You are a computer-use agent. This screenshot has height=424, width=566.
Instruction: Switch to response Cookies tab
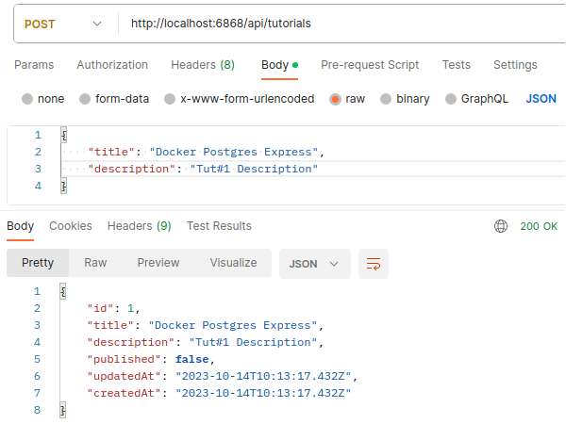pos(71,226)
